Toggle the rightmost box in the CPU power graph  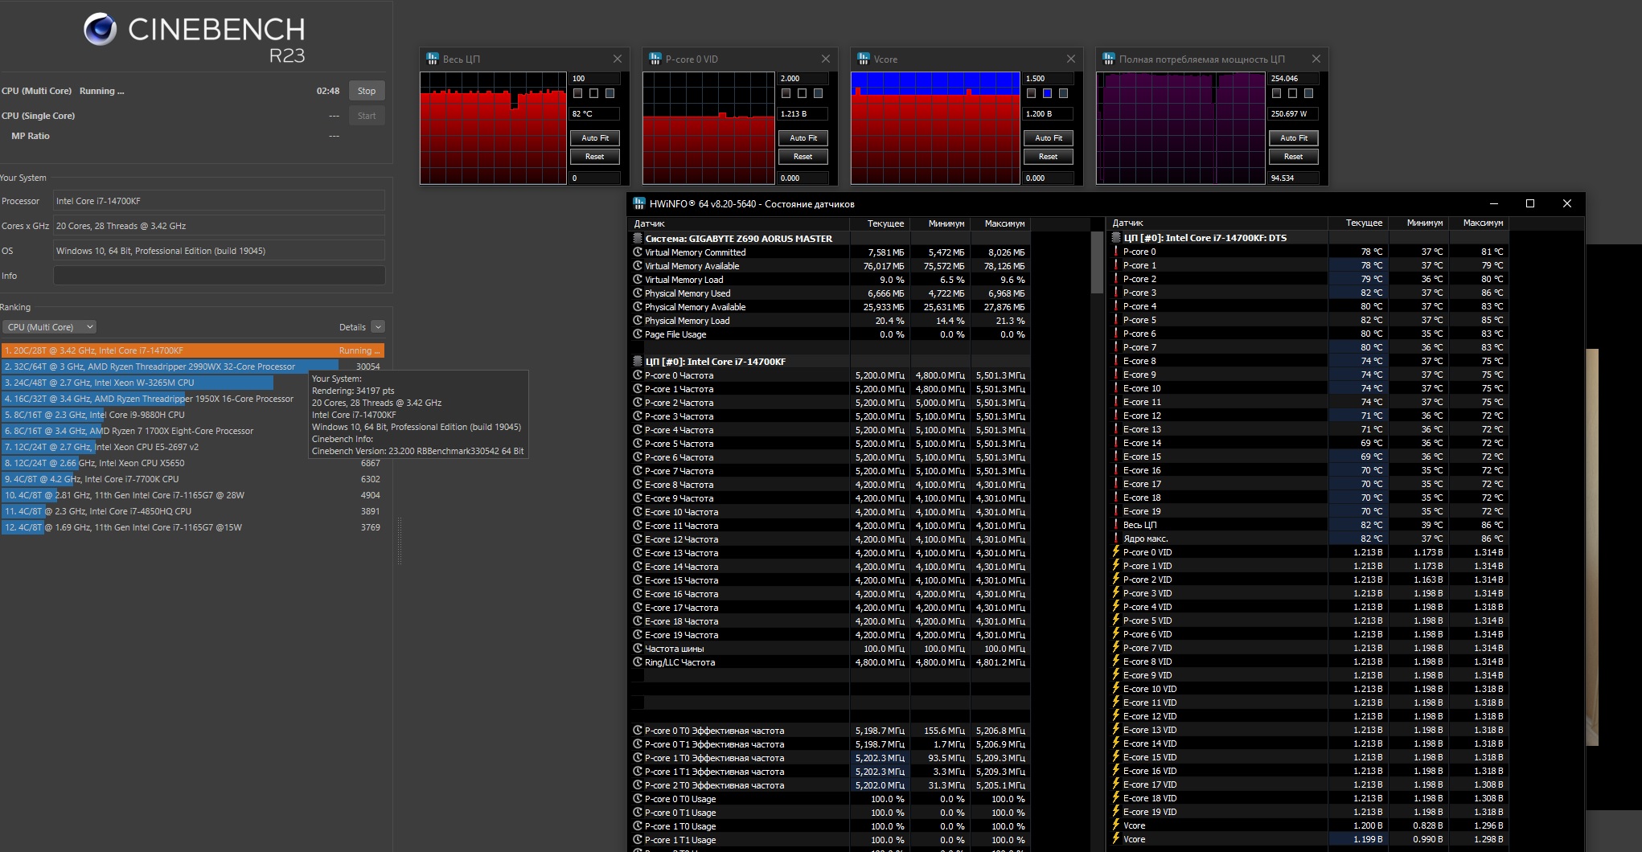[1308, 93]
